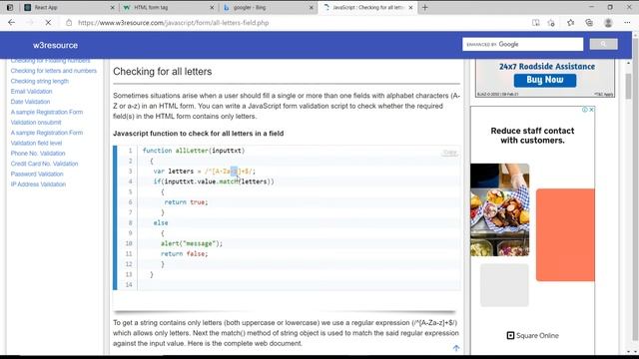Open the Collections icon
This screenshot has width=639, height=359.
pyautogui.click(x=589, y=23)
